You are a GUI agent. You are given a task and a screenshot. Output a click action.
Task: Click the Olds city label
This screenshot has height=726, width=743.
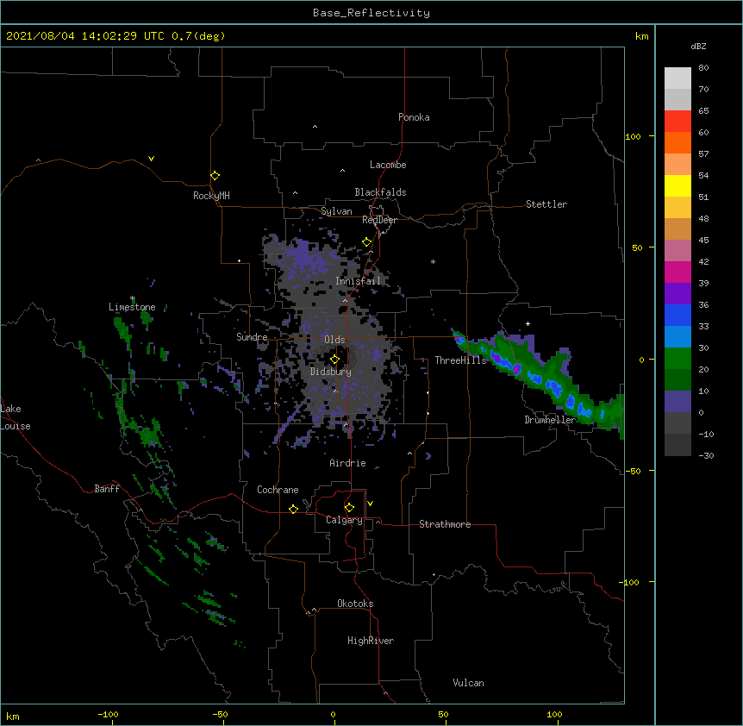[x=334, y=340]
